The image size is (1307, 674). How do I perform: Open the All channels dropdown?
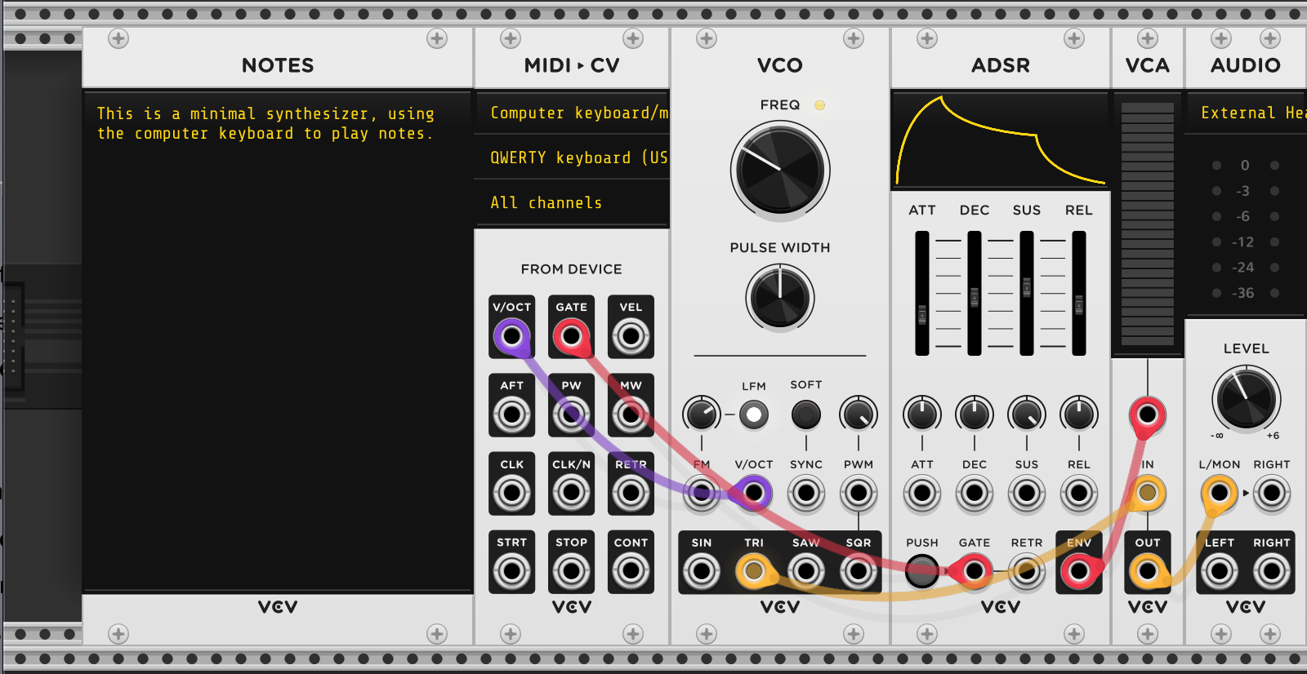click(572, 203)
